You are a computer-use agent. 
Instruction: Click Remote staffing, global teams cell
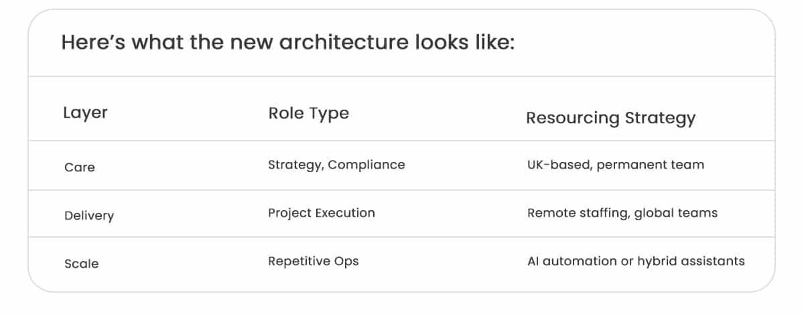(x=622, y=213)
